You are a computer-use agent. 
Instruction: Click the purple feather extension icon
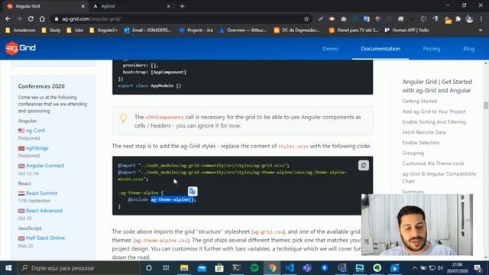[x=320, y=19]
